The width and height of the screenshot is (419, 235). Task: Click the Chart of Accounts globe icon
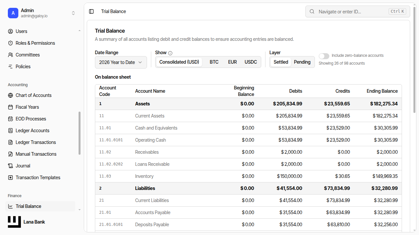[10, 95]
